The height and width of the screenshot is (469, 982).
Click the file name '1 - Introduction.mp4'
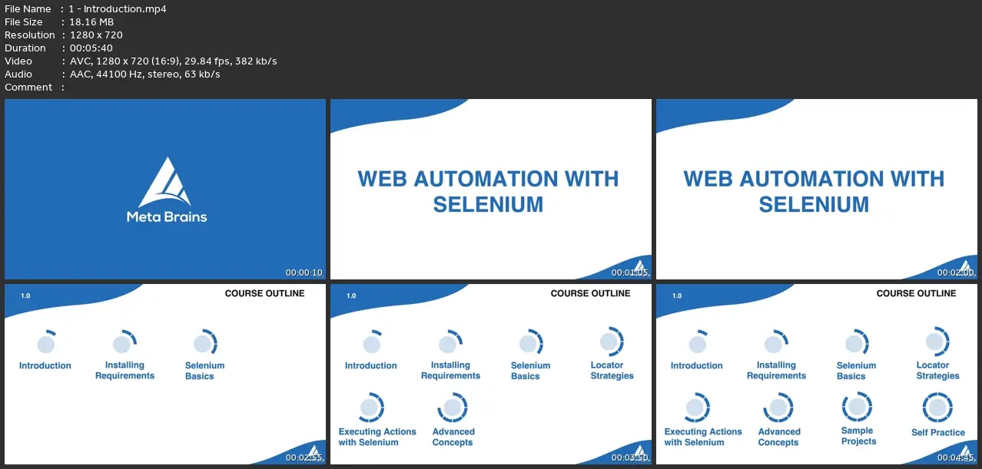[118, 9]
